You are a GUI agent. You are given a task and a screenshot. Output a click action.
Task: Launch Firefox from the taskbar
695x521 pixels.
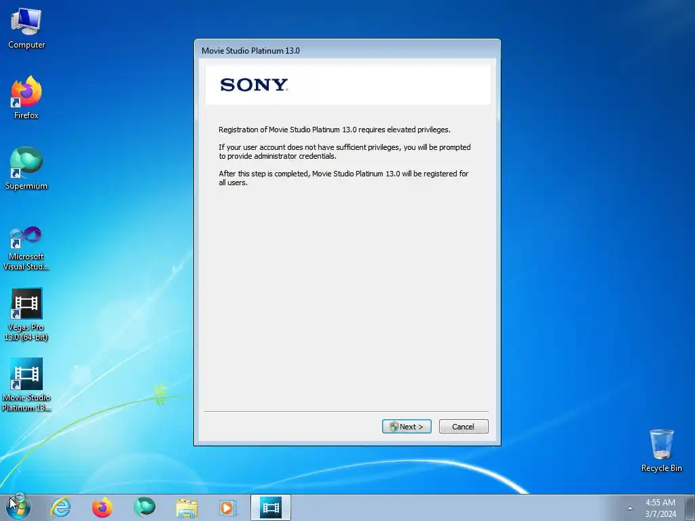(x=102, y=507)
